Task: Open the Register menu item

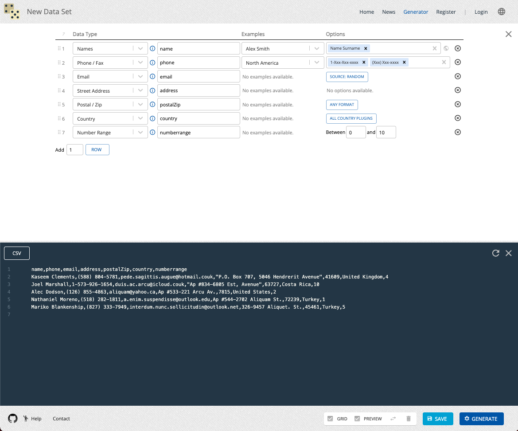Action: pyautogui.click(x=446, y=12)
